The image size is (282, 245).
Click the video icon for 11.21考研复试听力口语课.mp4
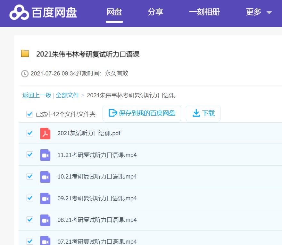coord(45,155)
